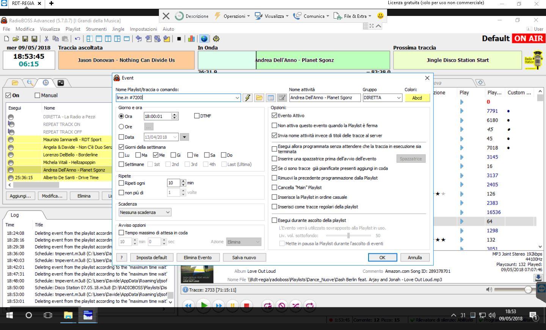This screenshot has width=546, height=330.
Task: Click the Aggiungi... button in scheduler
Action: click(20, 196)
